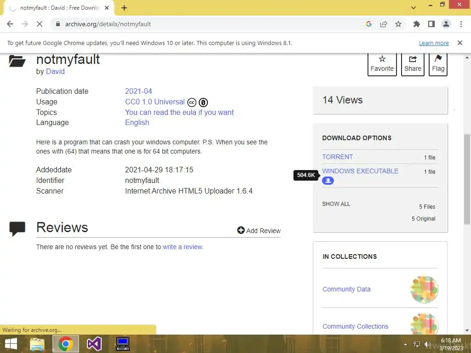Click the CC zero public domain icon
Image resolution: width=471 pixels, height=353 pixels.
(203, 102)
